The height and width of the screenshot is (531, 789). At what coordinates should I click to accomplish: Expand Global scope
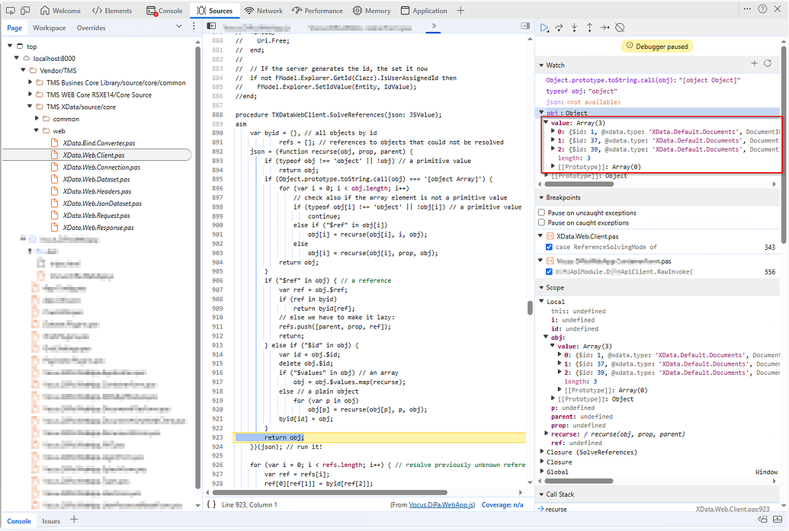coord(542,472)
